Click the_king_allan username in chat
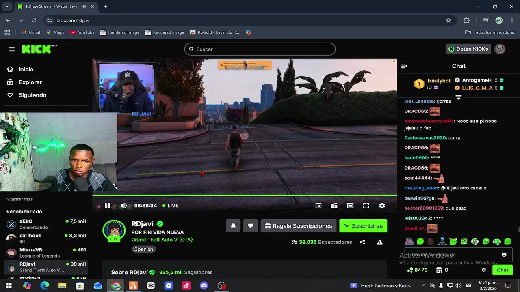The height and width of the screenshot is (292, 520). [421, 188]
